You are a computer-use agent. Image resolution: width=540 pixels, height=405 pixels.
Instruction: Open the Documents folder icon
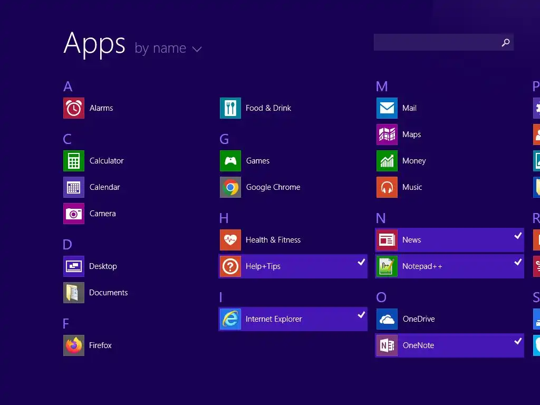coord(74,293)
